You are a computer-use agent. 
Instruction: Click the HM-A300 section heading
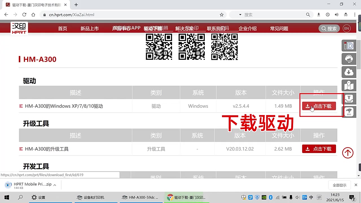(40, 59)
